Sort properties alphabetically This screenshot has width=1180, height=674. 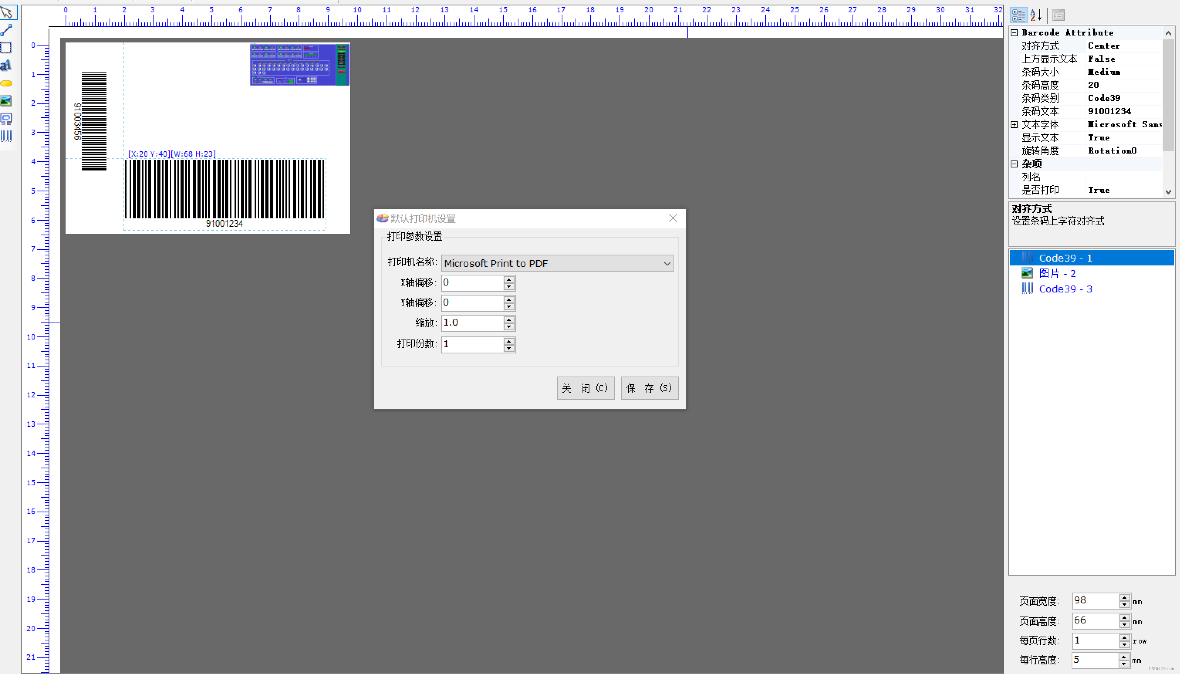tap(1036, 15)
